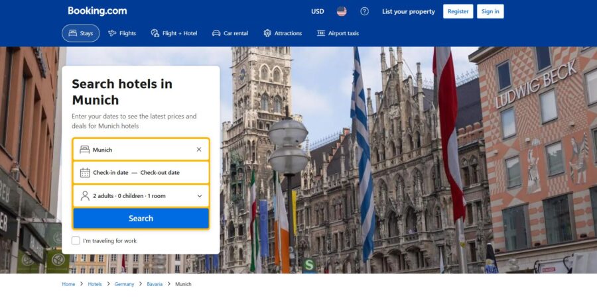Click the bed icon in destination field
Image resolution: width=597 pixels, height=302 pixels.
85,150
